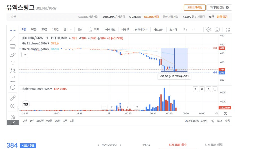Open the 지표 indicators menu
Image resolution: width=253 pixels, height=149 pixels.
tap(94, 30)
